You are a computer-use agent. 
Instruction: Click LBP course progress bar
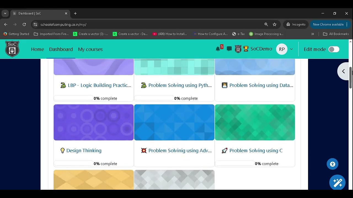(x=73, y=98)
